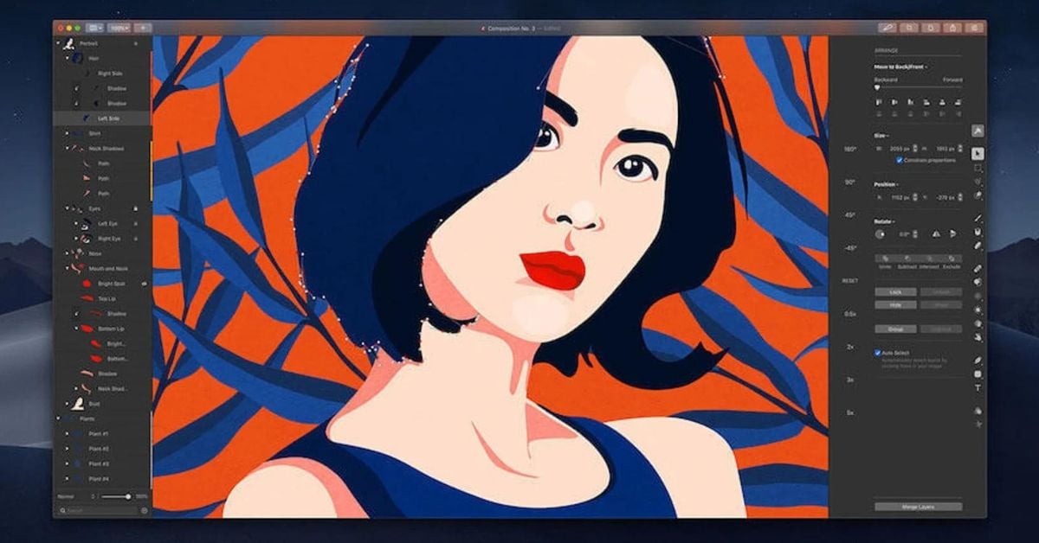Click the highlighted tool icon atop the tools strip
The width and height of the screenshot is (1039, 543).
[x=978, y=131]
